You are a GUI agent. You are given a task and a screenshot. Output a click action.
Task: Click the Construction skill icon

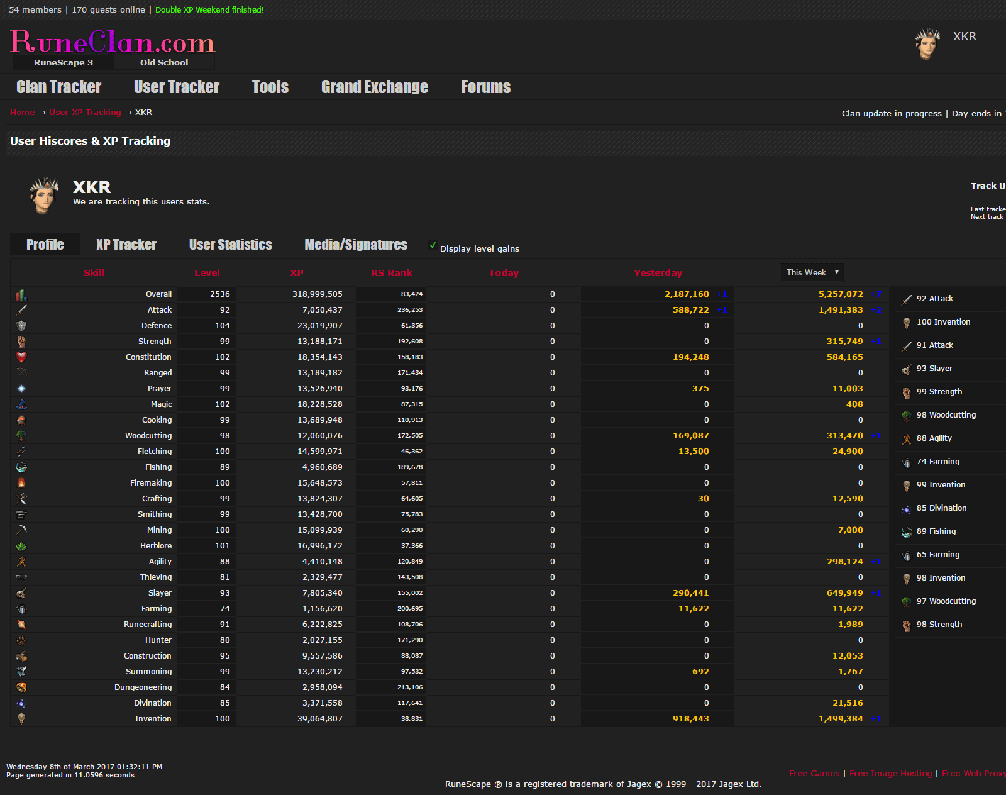click(x=21, y=656)
